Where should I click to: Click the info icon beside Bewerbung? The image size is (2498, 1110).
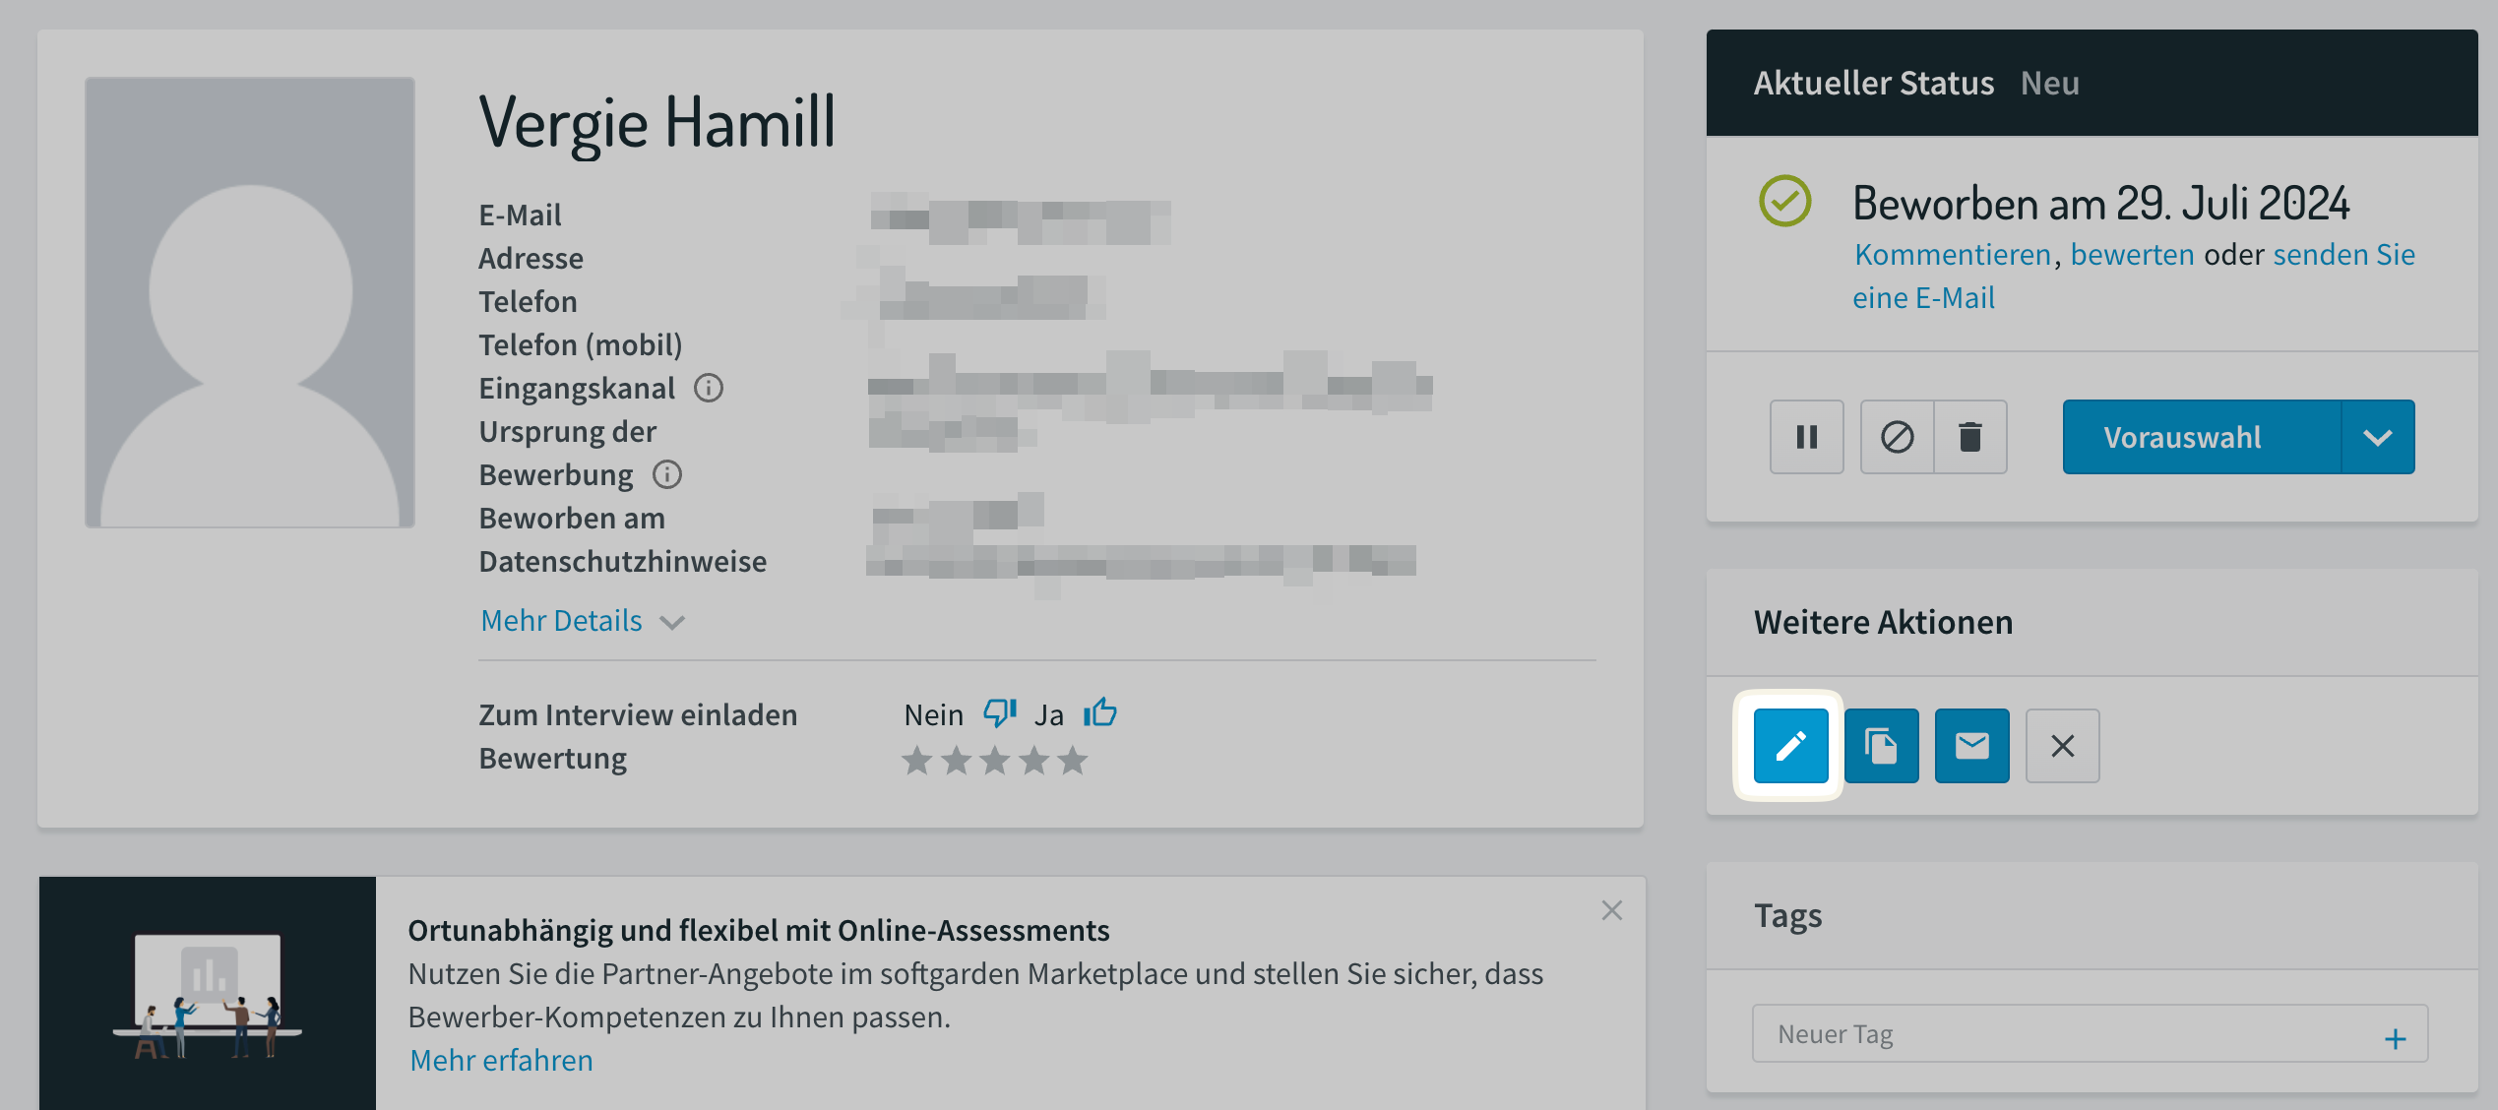pos(666,474)
